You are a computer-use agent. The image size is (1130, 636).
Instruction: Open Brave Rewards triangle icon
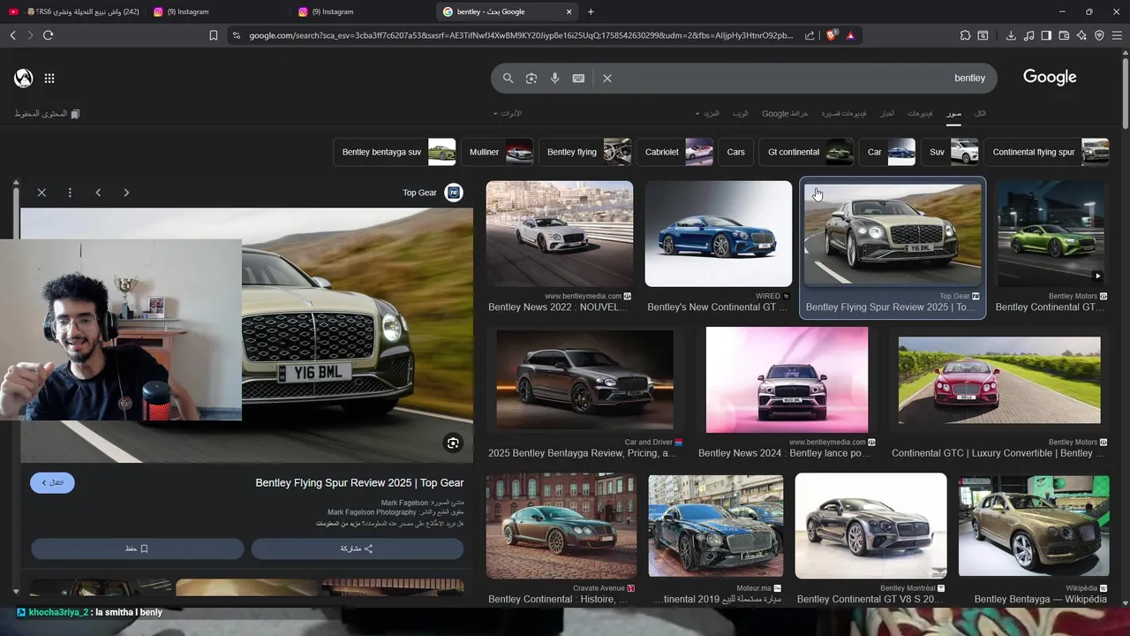click(x=850, y=35)
